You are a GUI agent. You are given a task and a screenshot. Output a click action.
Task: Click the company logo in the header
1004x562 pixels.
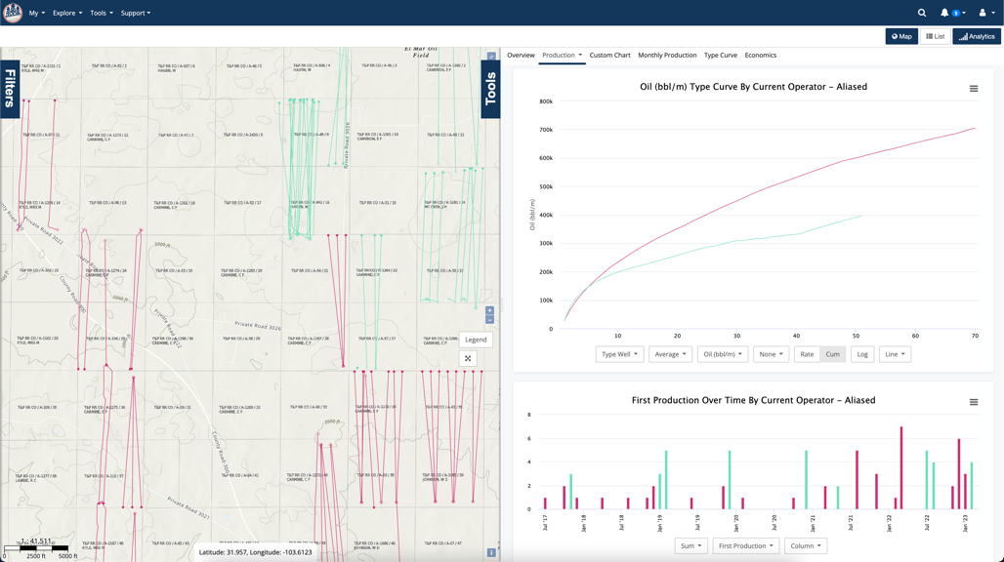point(13,13)
